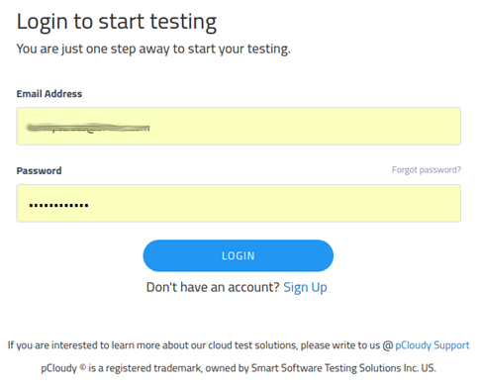This screenshot has height=388, width=479.
Task: Open the pCloudy Support link
Action: [x=432, y=345]
